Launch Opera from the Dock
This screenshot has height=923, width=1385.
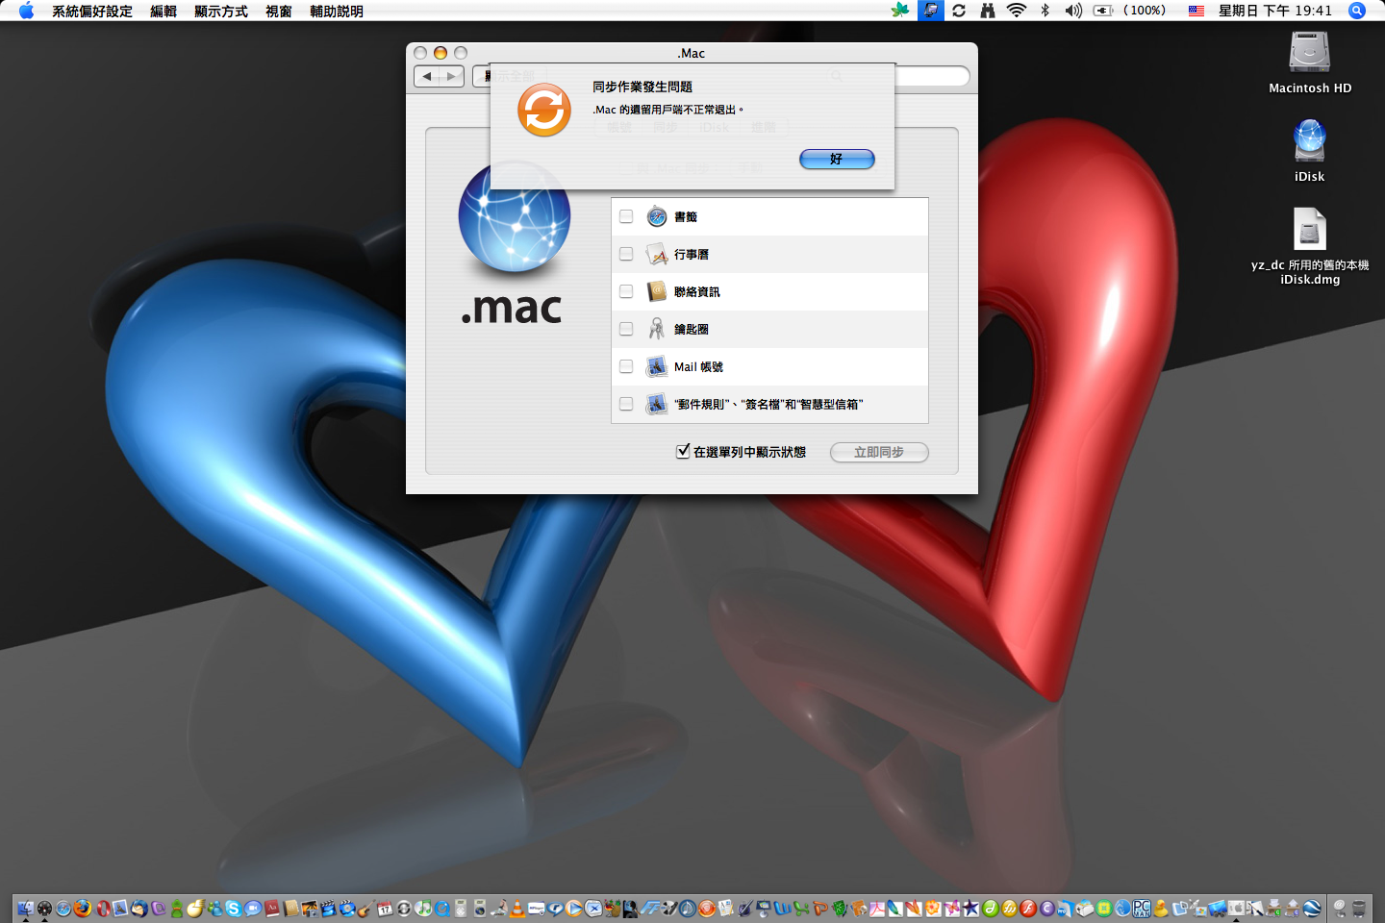pyautogui.click(x=102, y=908)
